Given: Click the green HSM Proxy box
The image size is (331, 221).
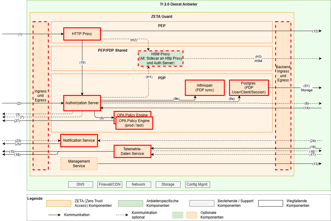Looking at the screenshot, I should tap(160, 58).
